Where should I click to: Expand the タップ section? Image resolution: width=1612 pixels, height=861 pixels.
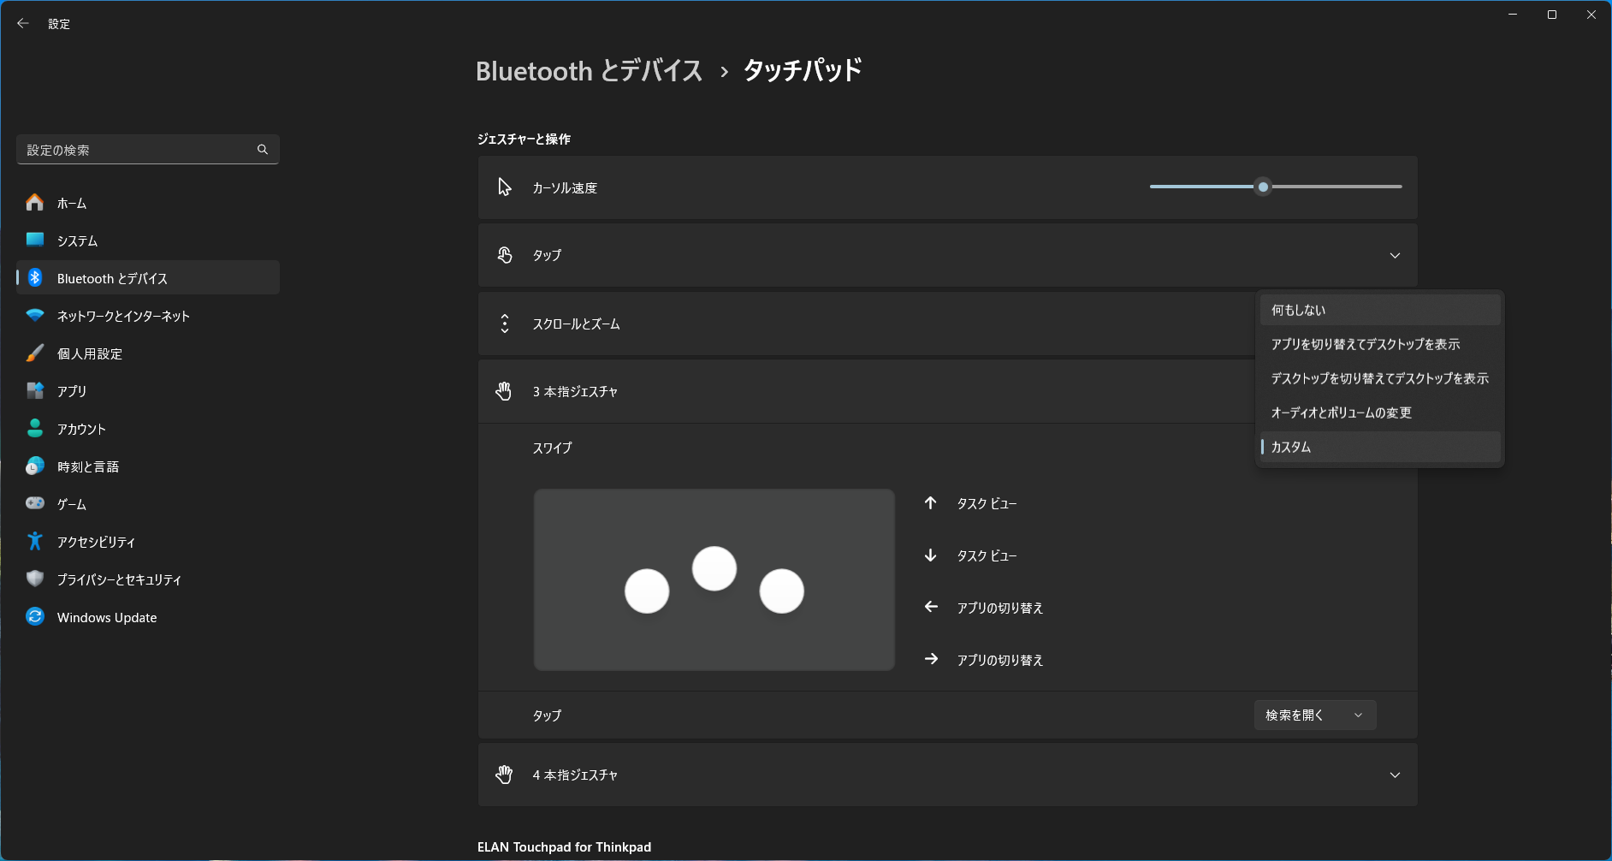1396,254
